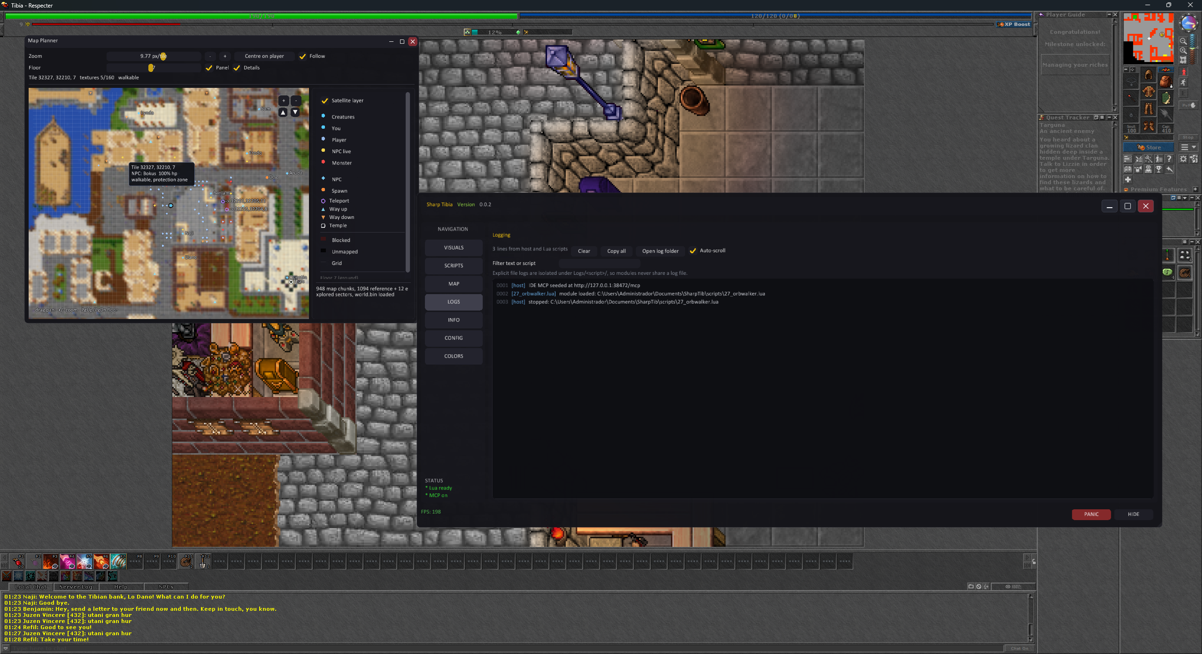Open the MAP section in Sharp Tibia

[x=454, y=284]
